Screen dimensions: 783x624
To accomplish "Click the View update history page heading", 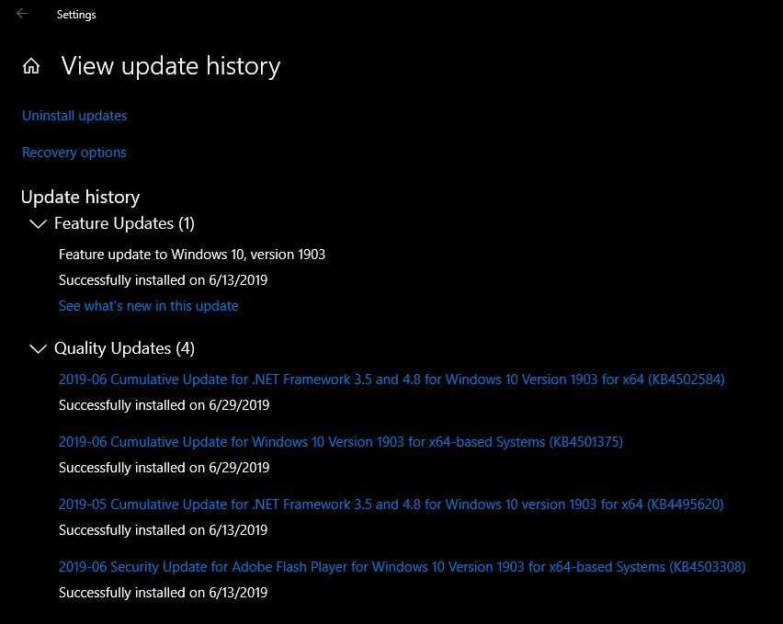I will pyautogui.click(x=171, y=66).
